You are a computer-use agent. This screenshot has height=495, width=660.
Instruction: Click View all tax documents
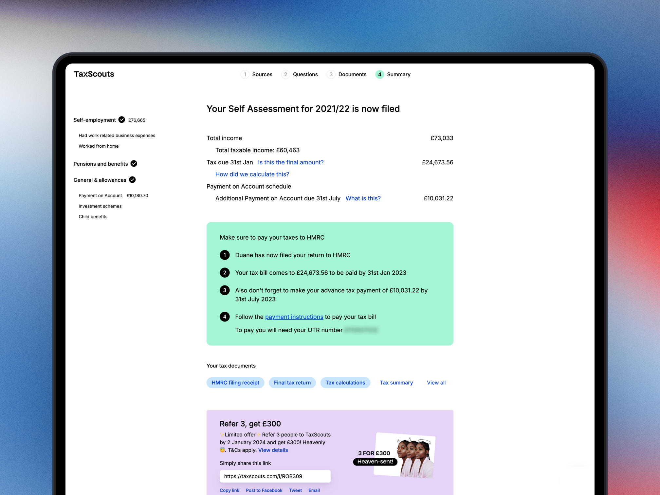tap(436, 383)
